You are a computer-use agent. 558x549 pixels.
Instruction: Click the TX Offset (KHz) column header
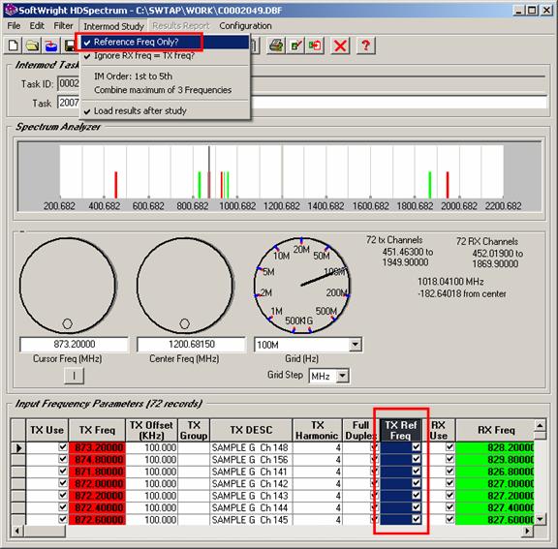[151, 430]
